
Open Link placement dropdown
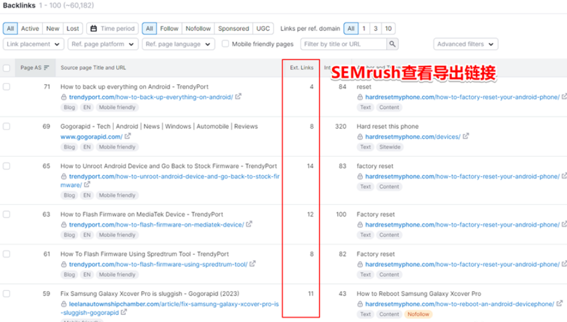coord(33,44)
